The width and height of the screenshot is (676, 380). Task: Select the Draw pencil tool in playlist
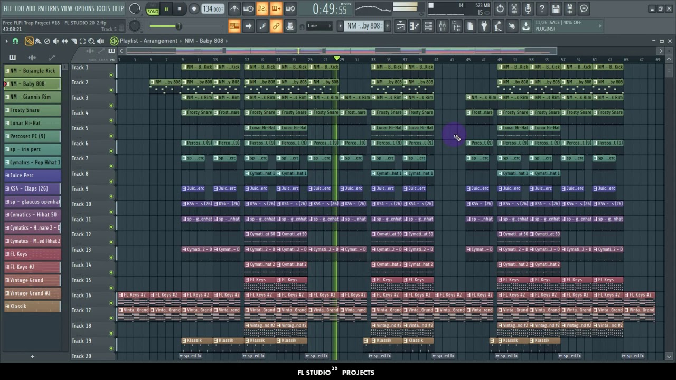pos(29,41)
